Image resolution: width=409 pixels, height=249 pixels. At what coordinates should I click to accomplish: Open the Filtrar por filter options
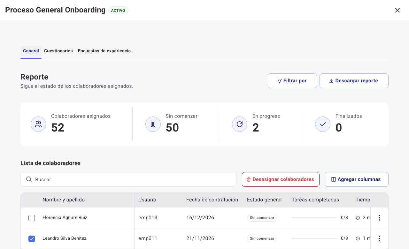click(x=292, y=81)
